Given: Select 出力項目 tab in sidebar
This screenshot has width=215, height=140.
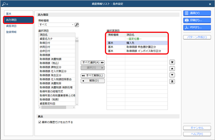Looking at the screenshot, I should click(18, 20).
